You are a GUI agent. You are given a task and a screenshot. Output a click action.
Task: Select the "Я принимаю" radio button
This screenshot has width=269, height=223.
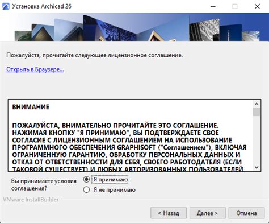(86, 179)
